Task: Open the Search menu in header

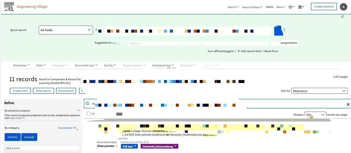Action: [x=233, y=7]
